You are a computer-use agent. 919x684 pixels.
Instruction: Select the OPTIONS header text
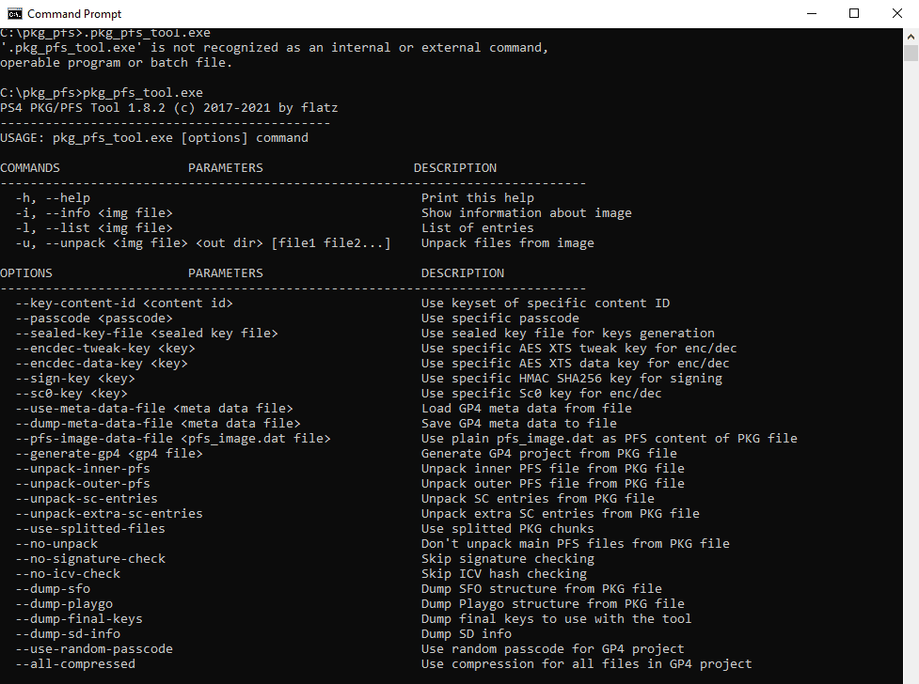coord(25,272)
